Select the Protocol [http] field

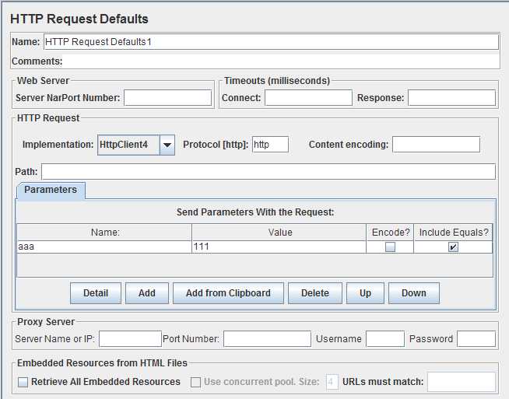click(x=270, y=145)
